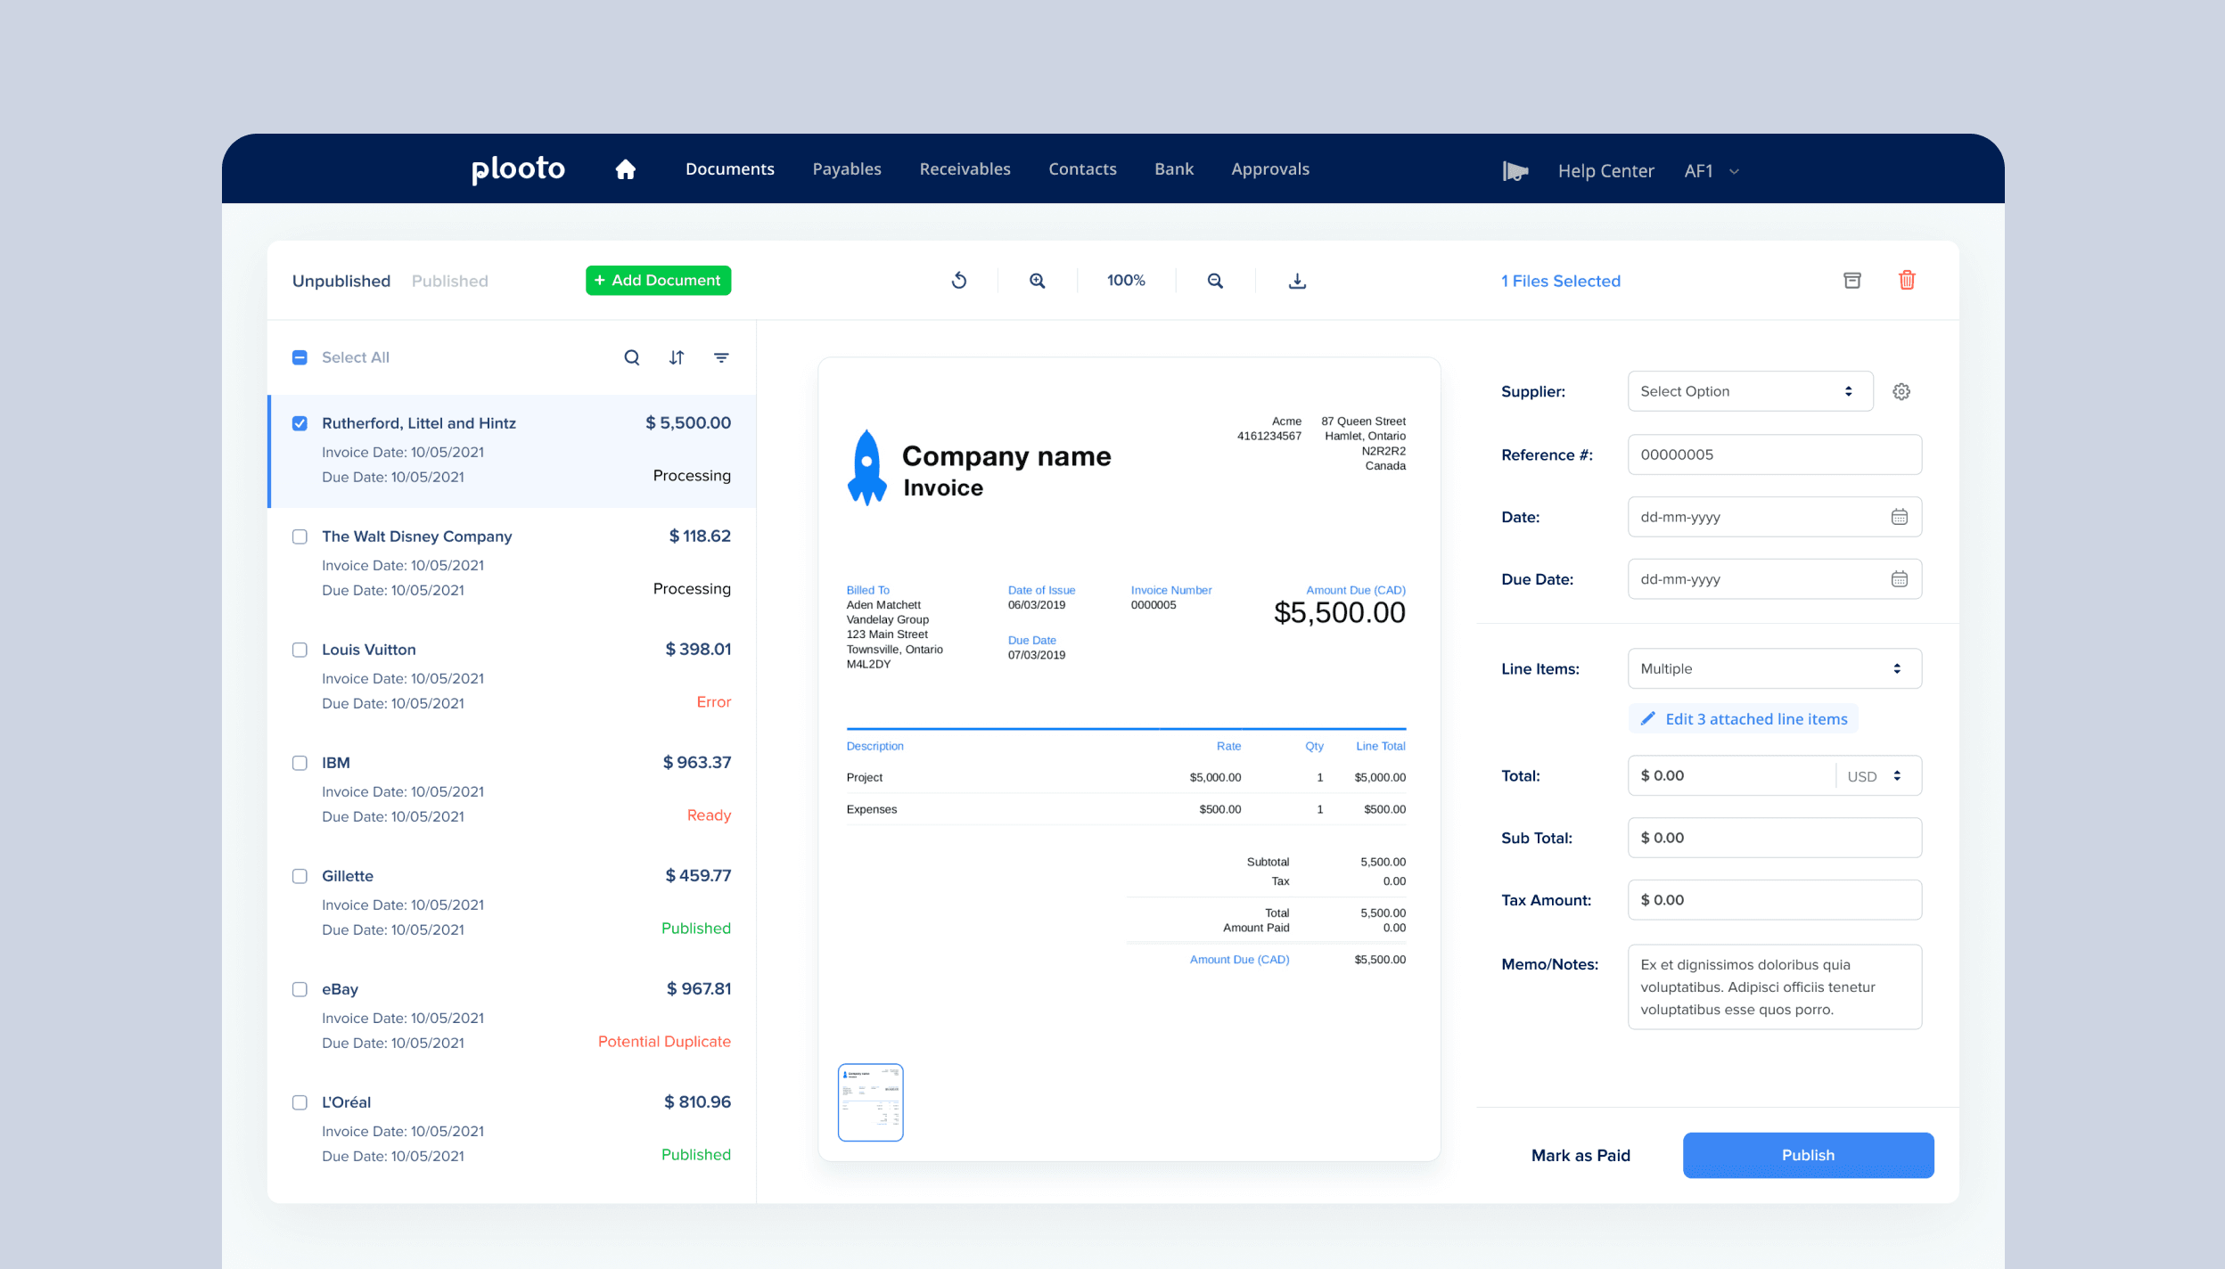Zoom in on the invoice preview
2225x1269 pixels.
point(1037,281)
